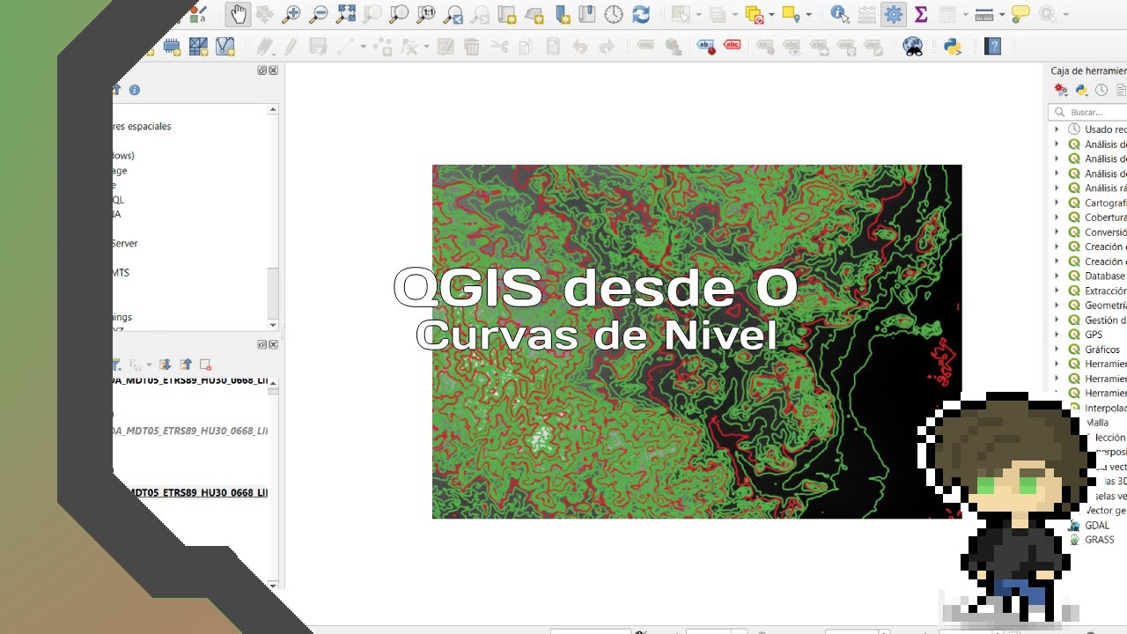Float the Layers panel via dock button

pyautogui.click(x=262, y=344)
